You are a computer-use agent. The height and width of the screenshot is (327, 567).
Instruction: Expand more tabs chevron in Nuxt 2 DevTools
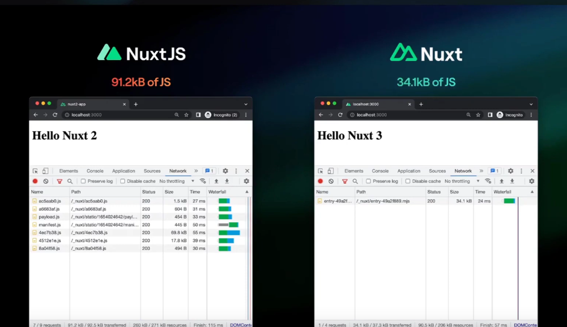pos(196,171)
